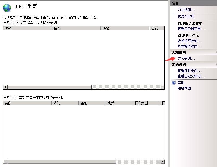The image size is (217, 167).
Task: Sort outbound rules by 操作类型 column
Action: (x=146, y=103)
